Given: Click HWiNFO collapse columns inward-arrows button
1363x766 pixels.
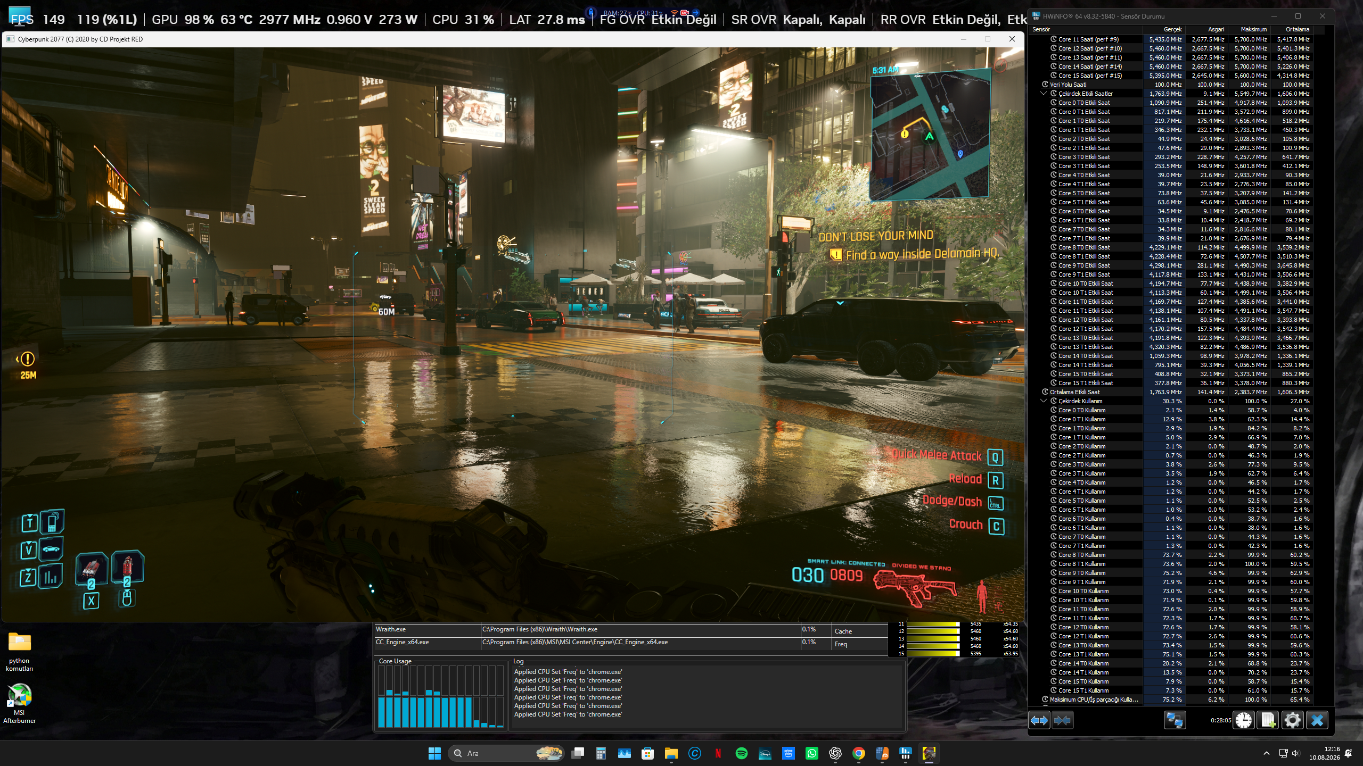Looking at the screenshot, I should pos(1062,720).
